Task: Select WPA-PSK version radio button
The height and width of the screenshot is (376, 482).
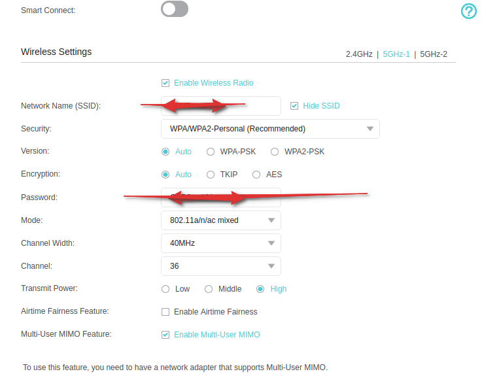Action: (211, 152)
